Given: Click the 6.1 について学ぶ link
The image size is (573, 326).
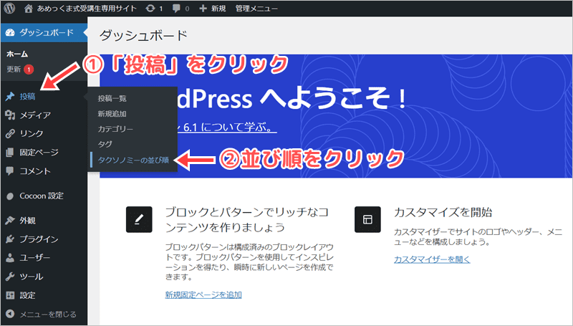Looking at the screenshot, I should coord(223,129).
